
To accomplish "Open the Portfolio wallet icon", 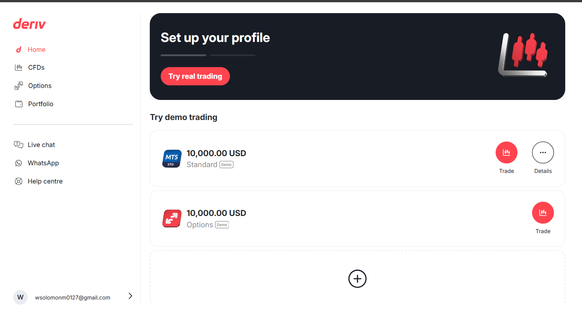I will point(19,104).
